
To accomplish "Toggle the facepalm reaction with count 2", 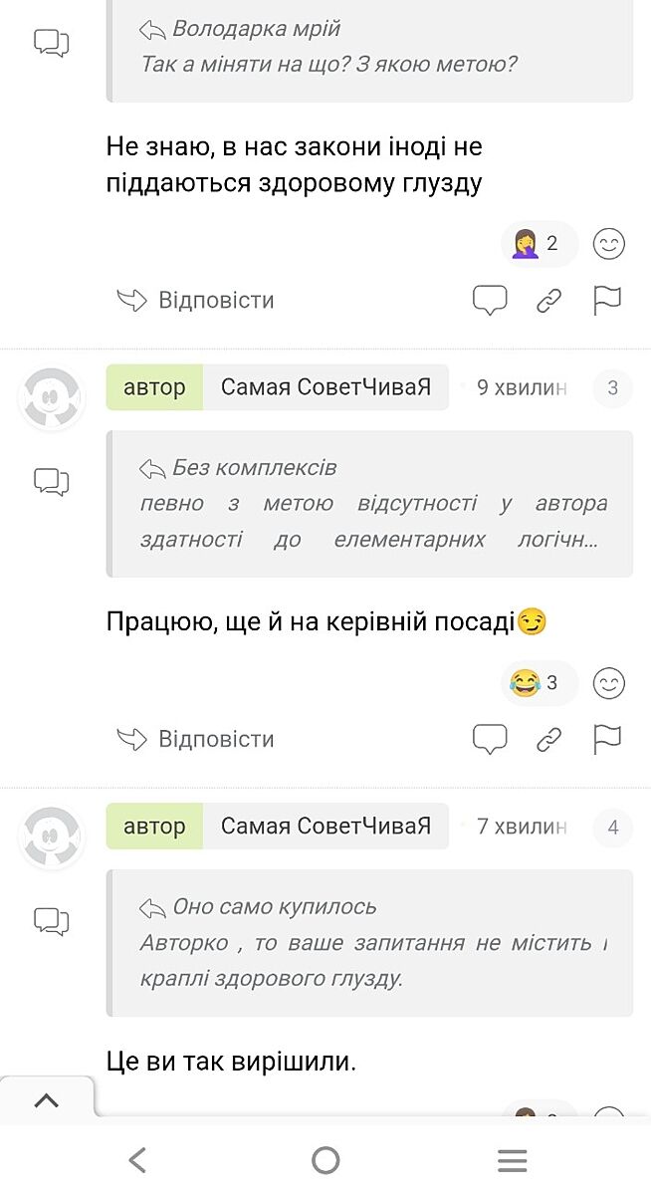I will (x=536, y=244).
